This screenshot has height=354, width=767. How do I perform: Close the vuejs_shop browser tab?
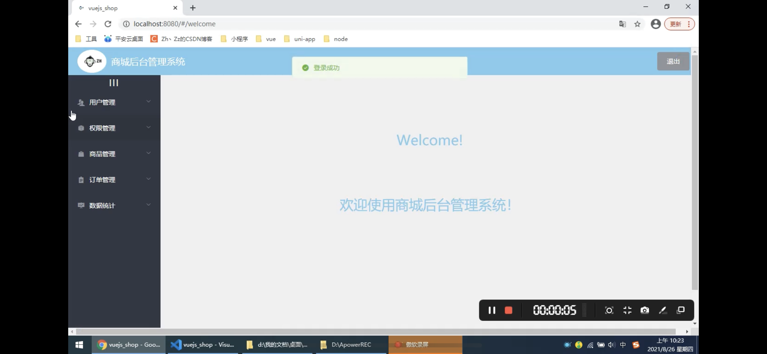pos(175,8)
